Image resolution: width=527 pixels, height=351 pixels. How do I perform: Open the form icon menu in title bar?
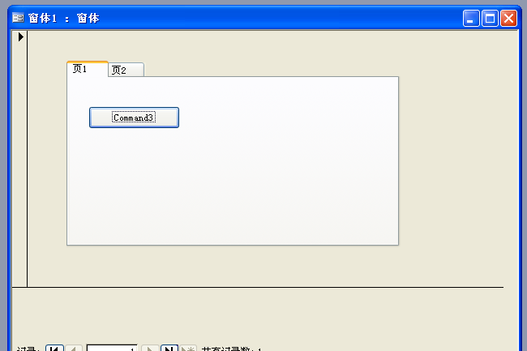click(18, 18)
